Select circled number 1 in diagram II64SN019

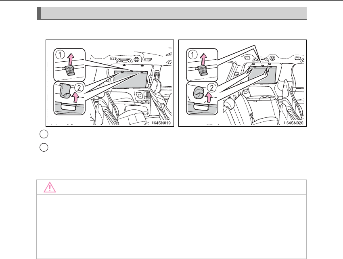[x=60, y=54]
